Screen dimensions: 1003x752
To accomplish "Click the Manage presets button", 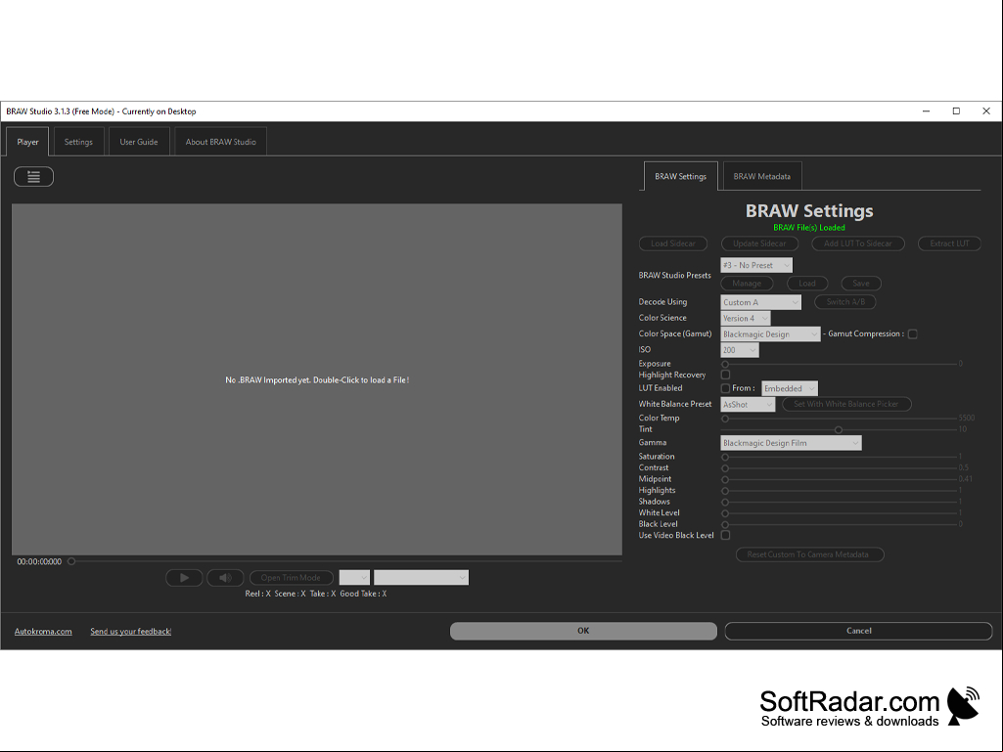I will coord(747,284).
